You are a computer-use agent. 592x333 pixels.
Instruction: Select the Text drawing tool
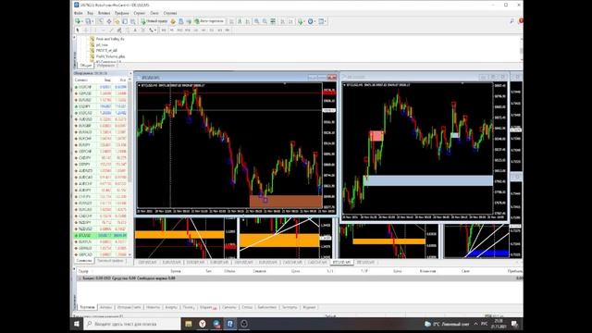(x=135, y=31)
